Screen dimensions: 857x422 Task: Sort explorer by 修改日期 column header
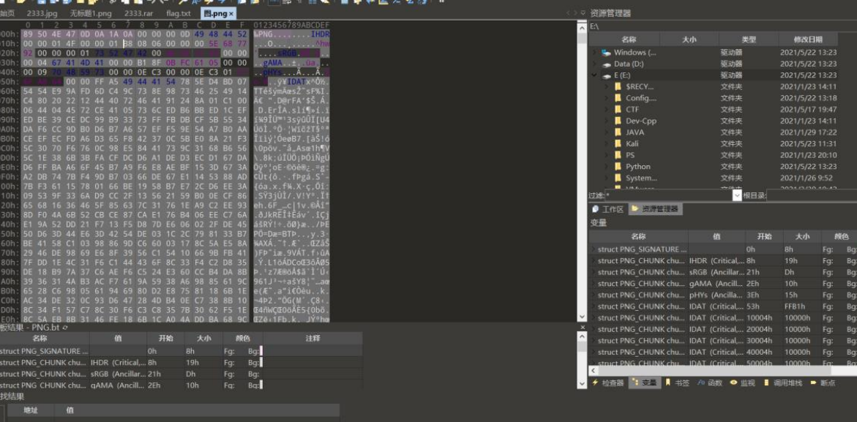[808, 39]
